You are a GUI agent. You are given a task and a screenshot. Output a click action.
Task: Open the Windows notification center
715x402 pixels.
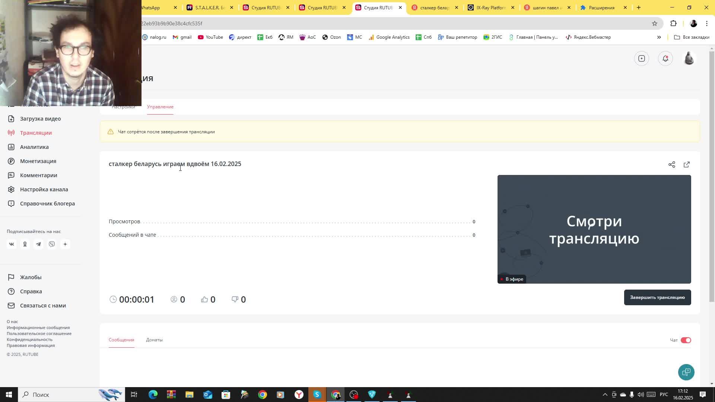click(x=703, y=395)
